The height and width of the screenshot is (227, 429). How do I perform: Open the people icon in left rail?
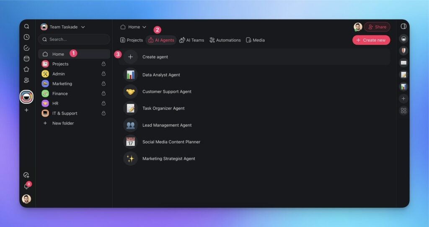point(26,80)
